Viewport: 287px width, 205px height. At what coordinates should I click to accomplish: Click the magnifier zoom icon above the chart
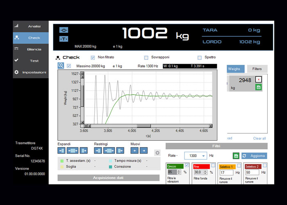[x=61, y=66]
